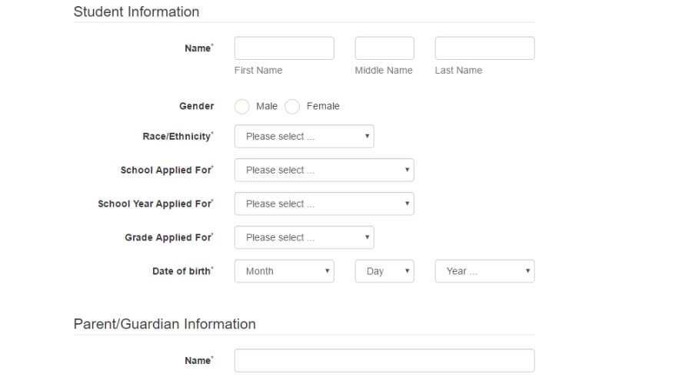Click the Parent/Guardian Name input field

384,361
